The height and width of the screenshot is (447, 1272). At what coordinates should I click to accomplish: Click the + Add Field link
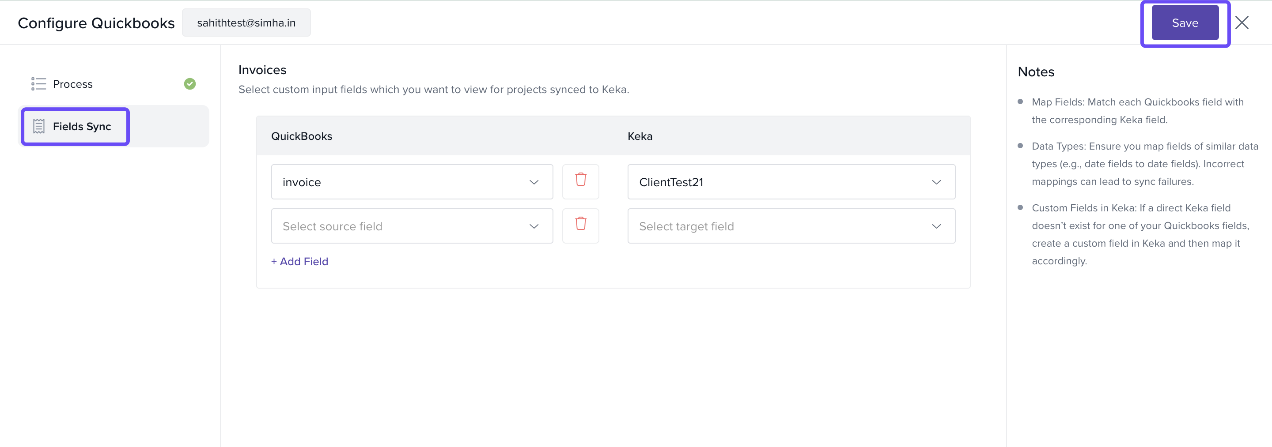pyautogui.click(x=299, y=262)
